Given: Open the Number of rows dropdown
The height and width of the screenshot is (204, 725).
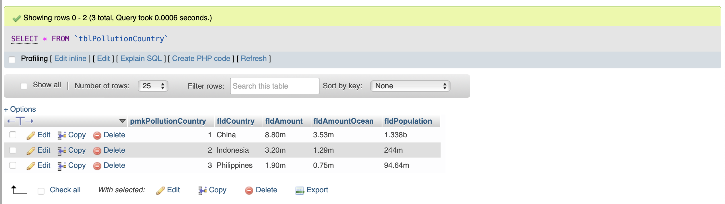Looking at the screenshot, I should pyautogui.click(x=153, y=86).
